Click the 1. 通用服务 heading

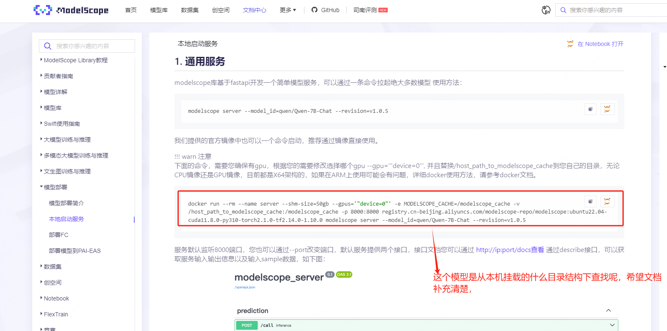tap(200, 61)
